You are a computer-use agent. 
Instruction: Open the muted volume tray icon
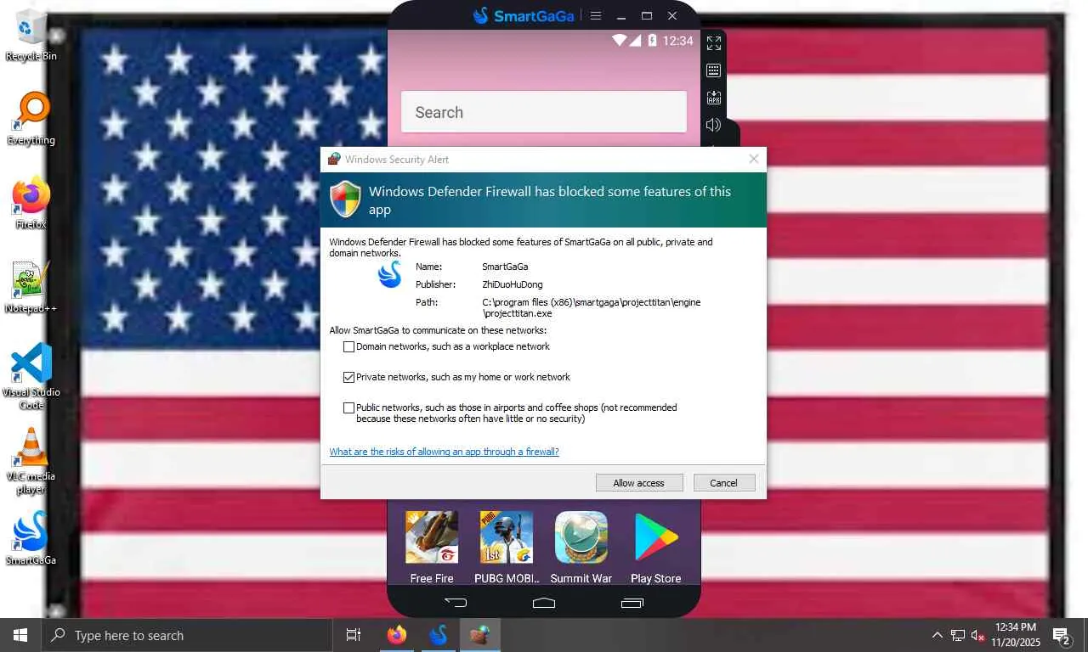(x=978, y=635)
